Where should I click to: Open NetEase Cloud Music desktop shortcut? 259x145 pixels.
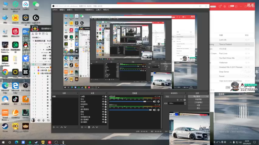click(x=15, y=33)
